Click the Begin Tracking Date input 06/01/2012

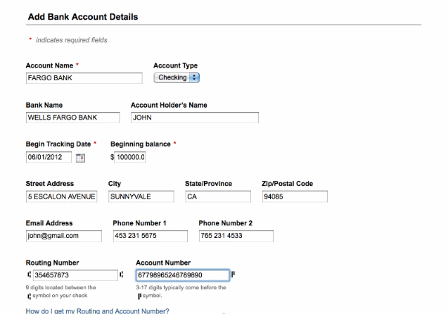[x=49, y=157]
